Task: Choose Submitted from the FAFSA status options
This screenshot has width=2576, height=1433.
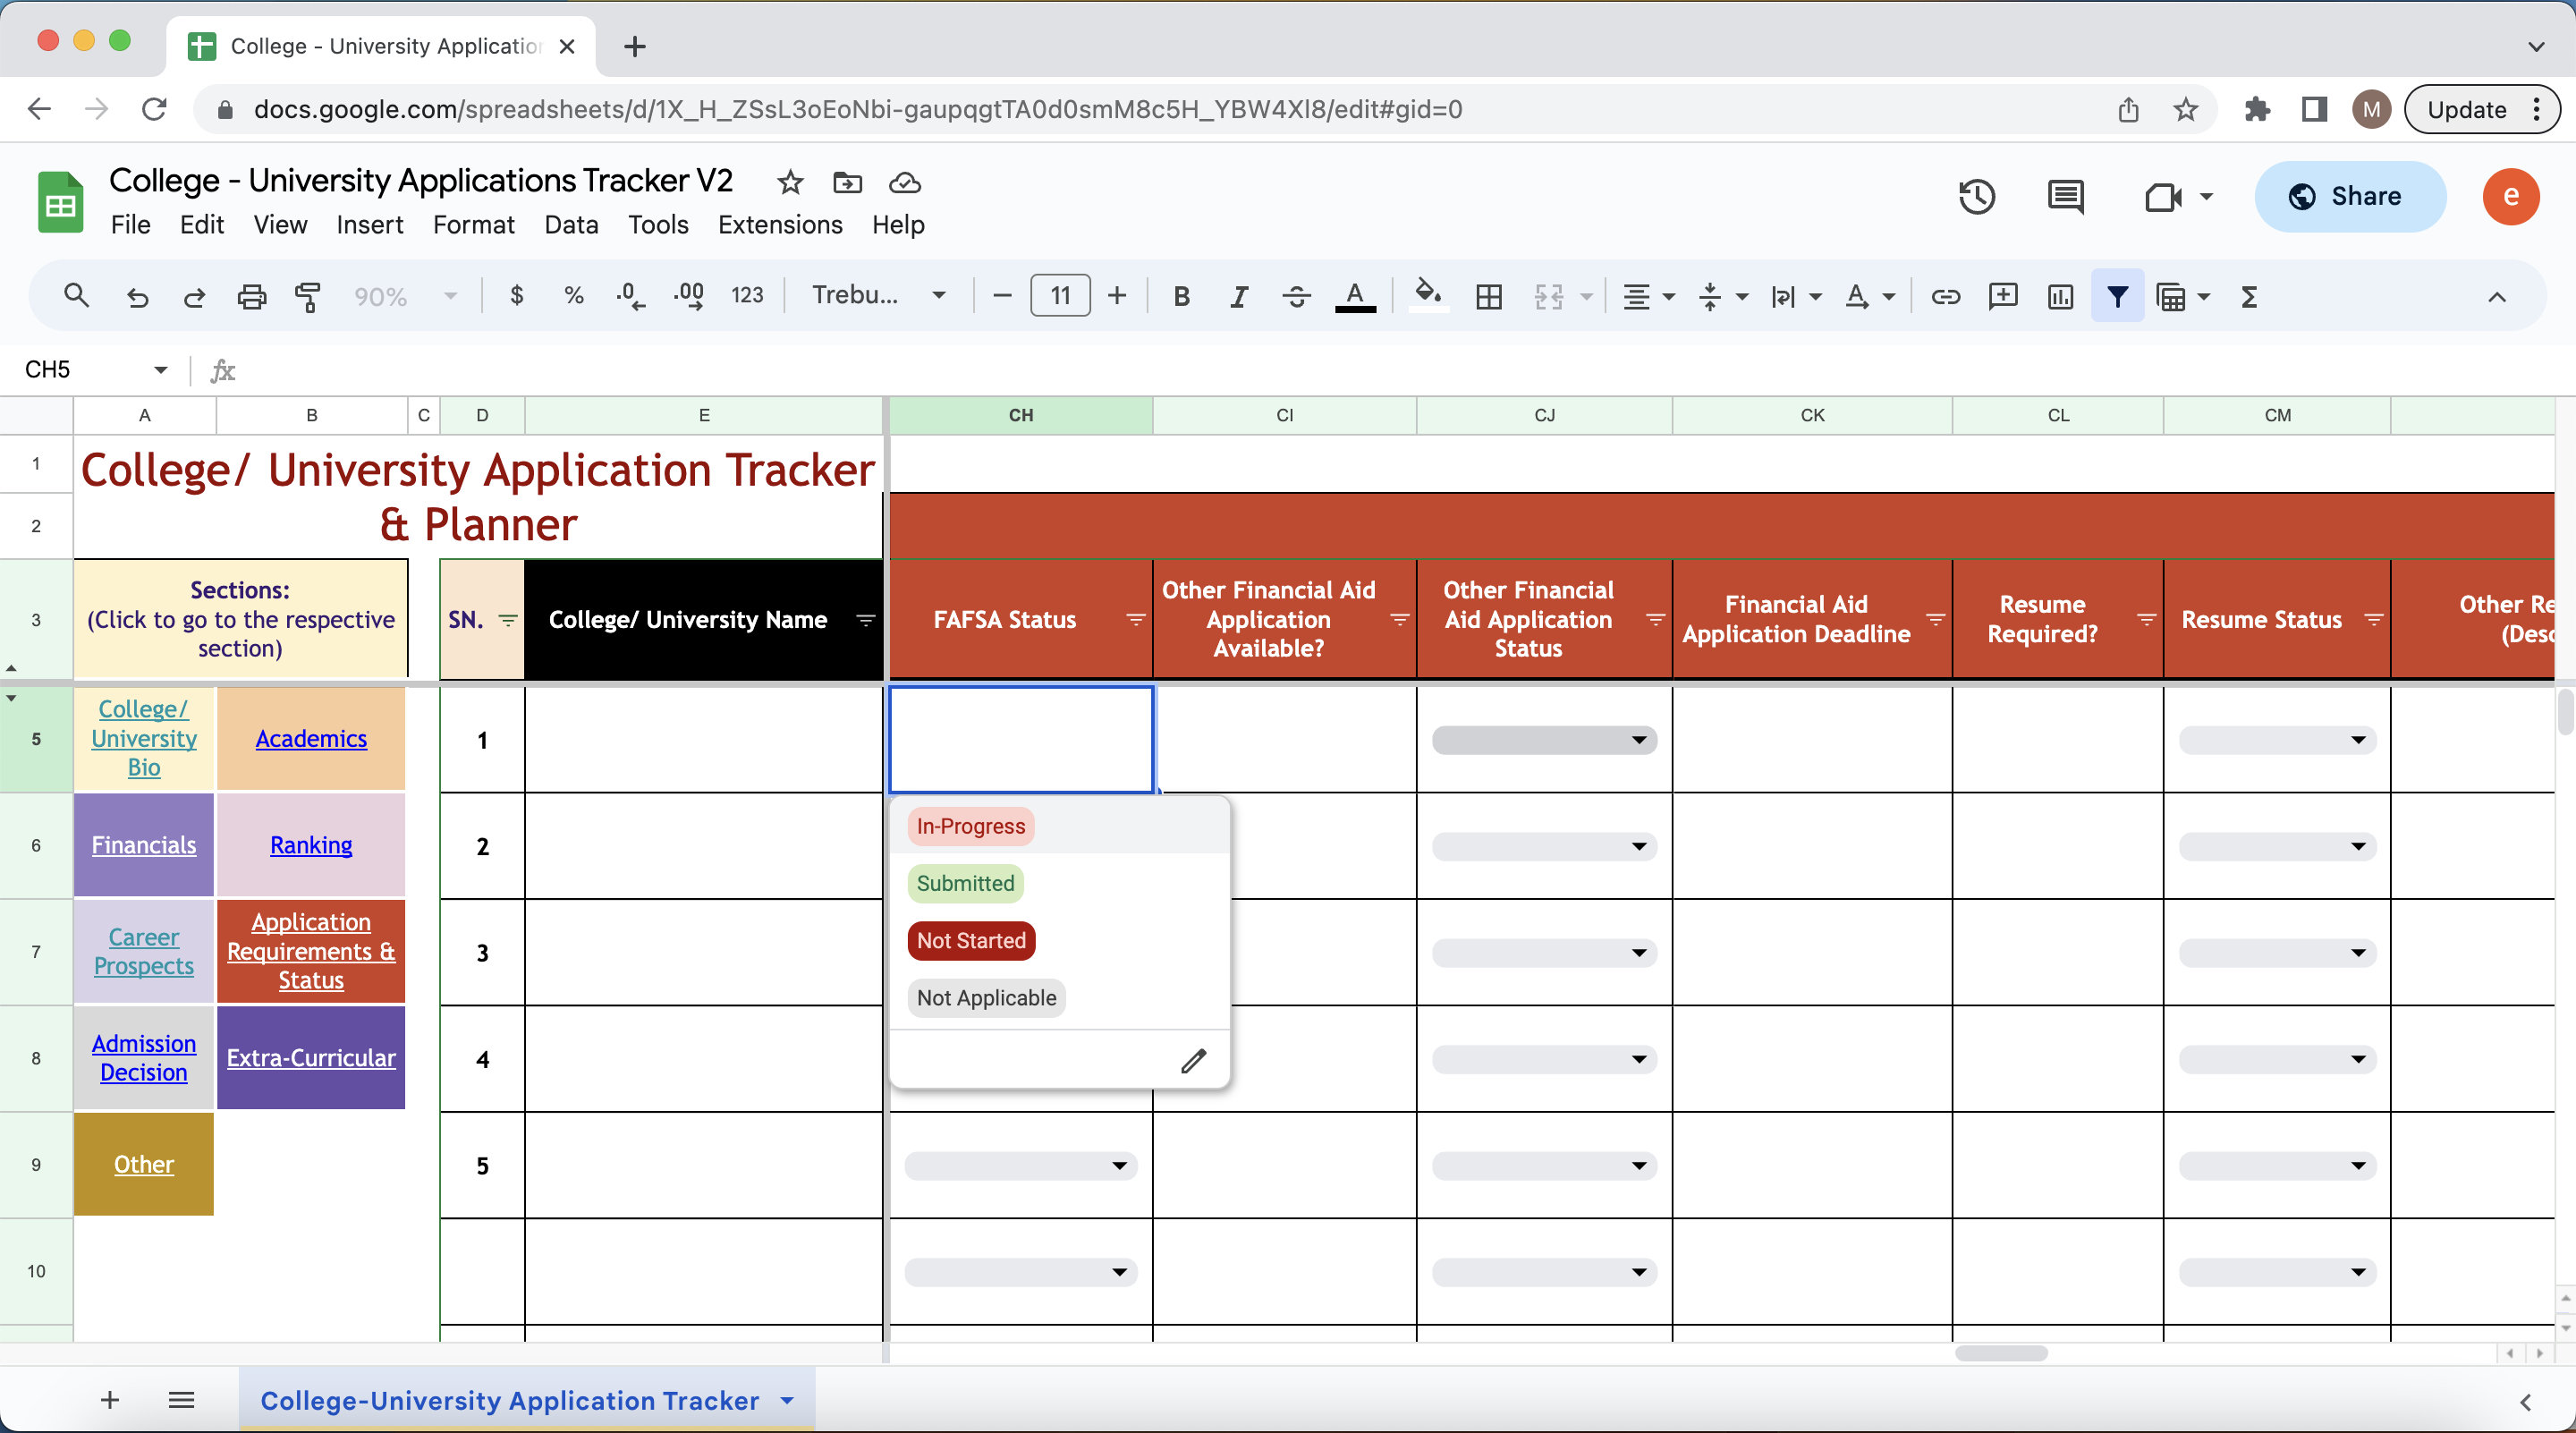Action: (964, 883)
